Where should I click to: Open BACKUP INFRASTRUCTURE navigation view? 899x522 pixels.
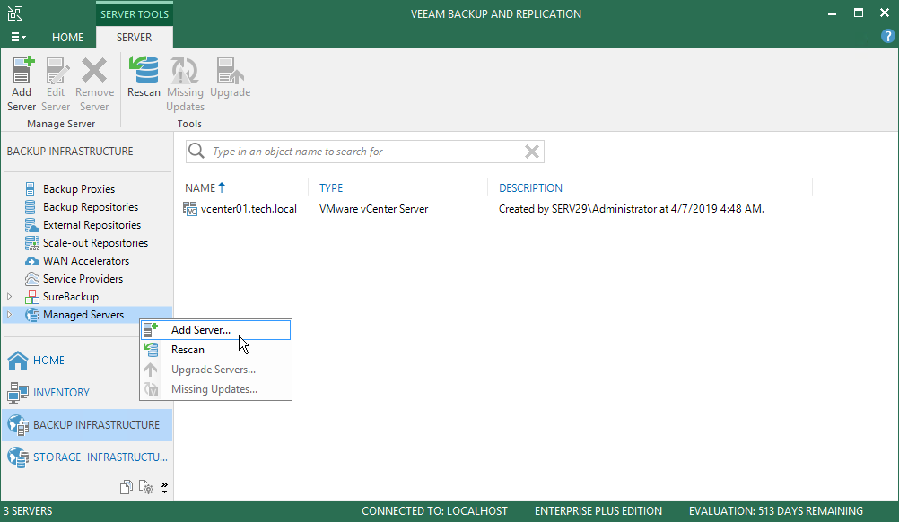coord(87,425)
